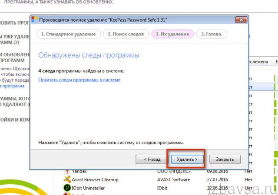Screen dimensions: 278x195
Task: Select step 3. Их удаление
Action: click(172, 34)
